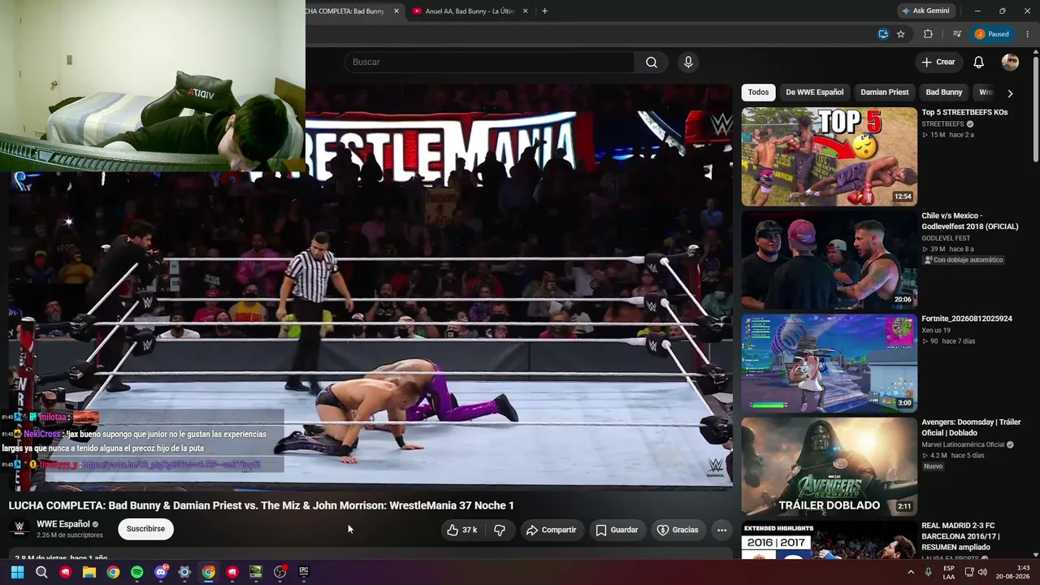Show hidden system tray icons
The image size is (1040, 585).
[x=910, y=572]
